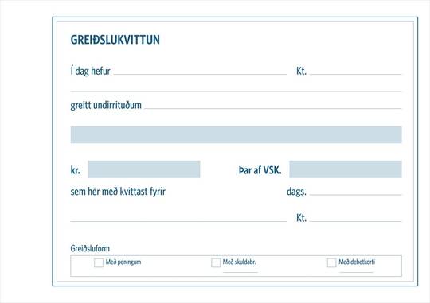Click the dags. date line

coord(356,195)
